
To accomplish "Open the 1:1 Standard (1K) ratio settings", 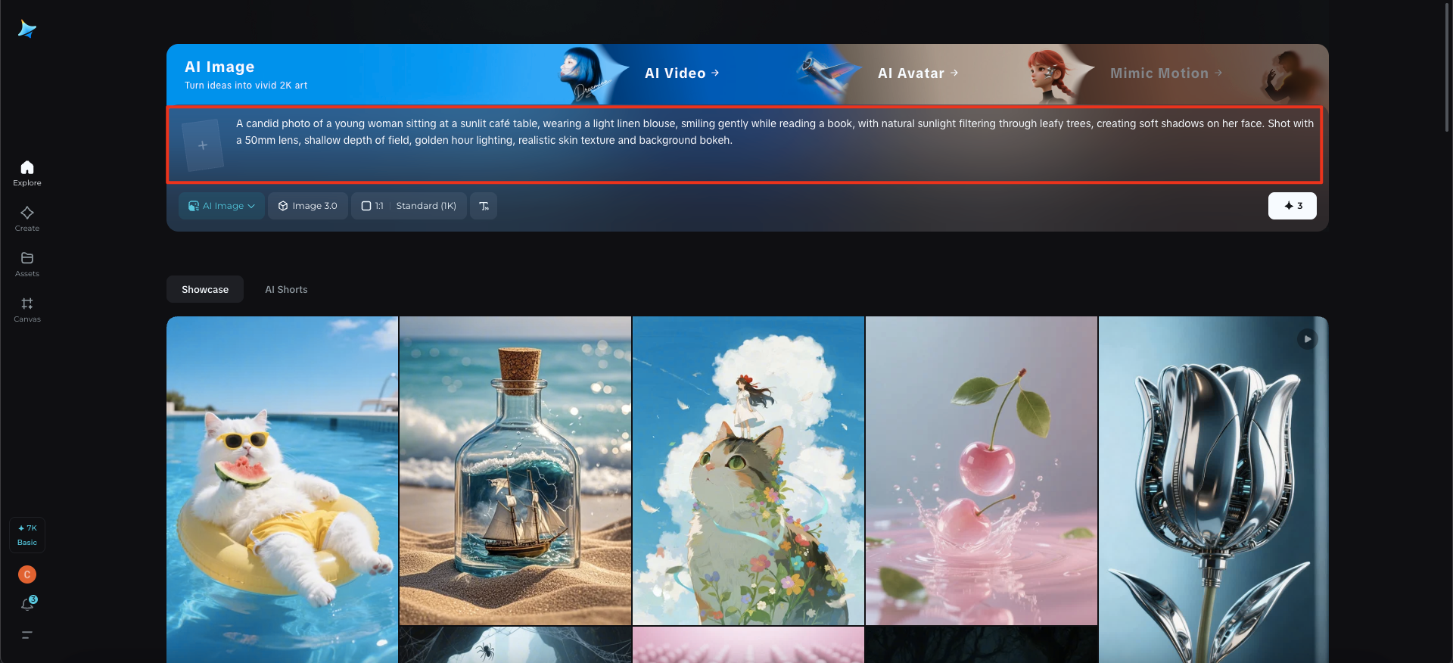I will [x=409, y=206].
